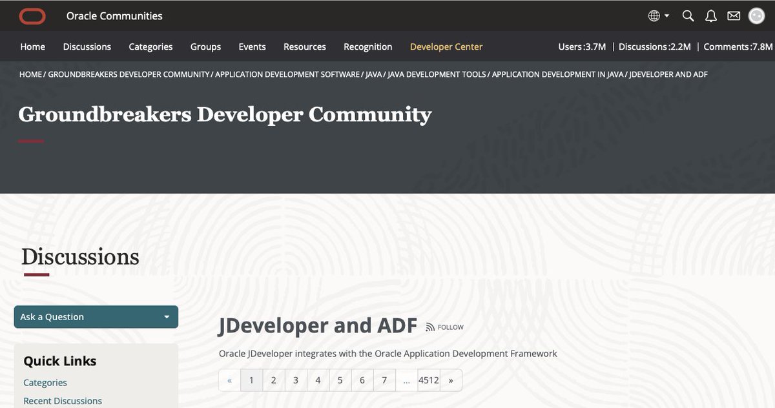Go to page 3
This screenshot has height=408, width=775.
[296, 380]
